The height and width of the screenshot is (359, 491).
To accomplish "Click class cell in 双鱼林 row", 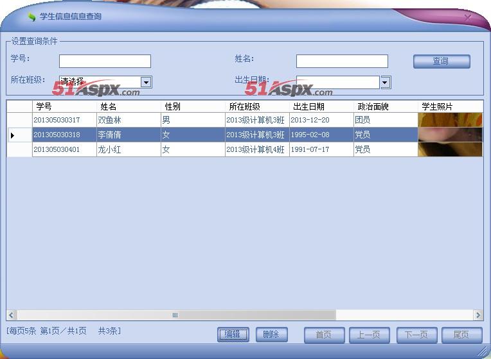I will [257, 120].
